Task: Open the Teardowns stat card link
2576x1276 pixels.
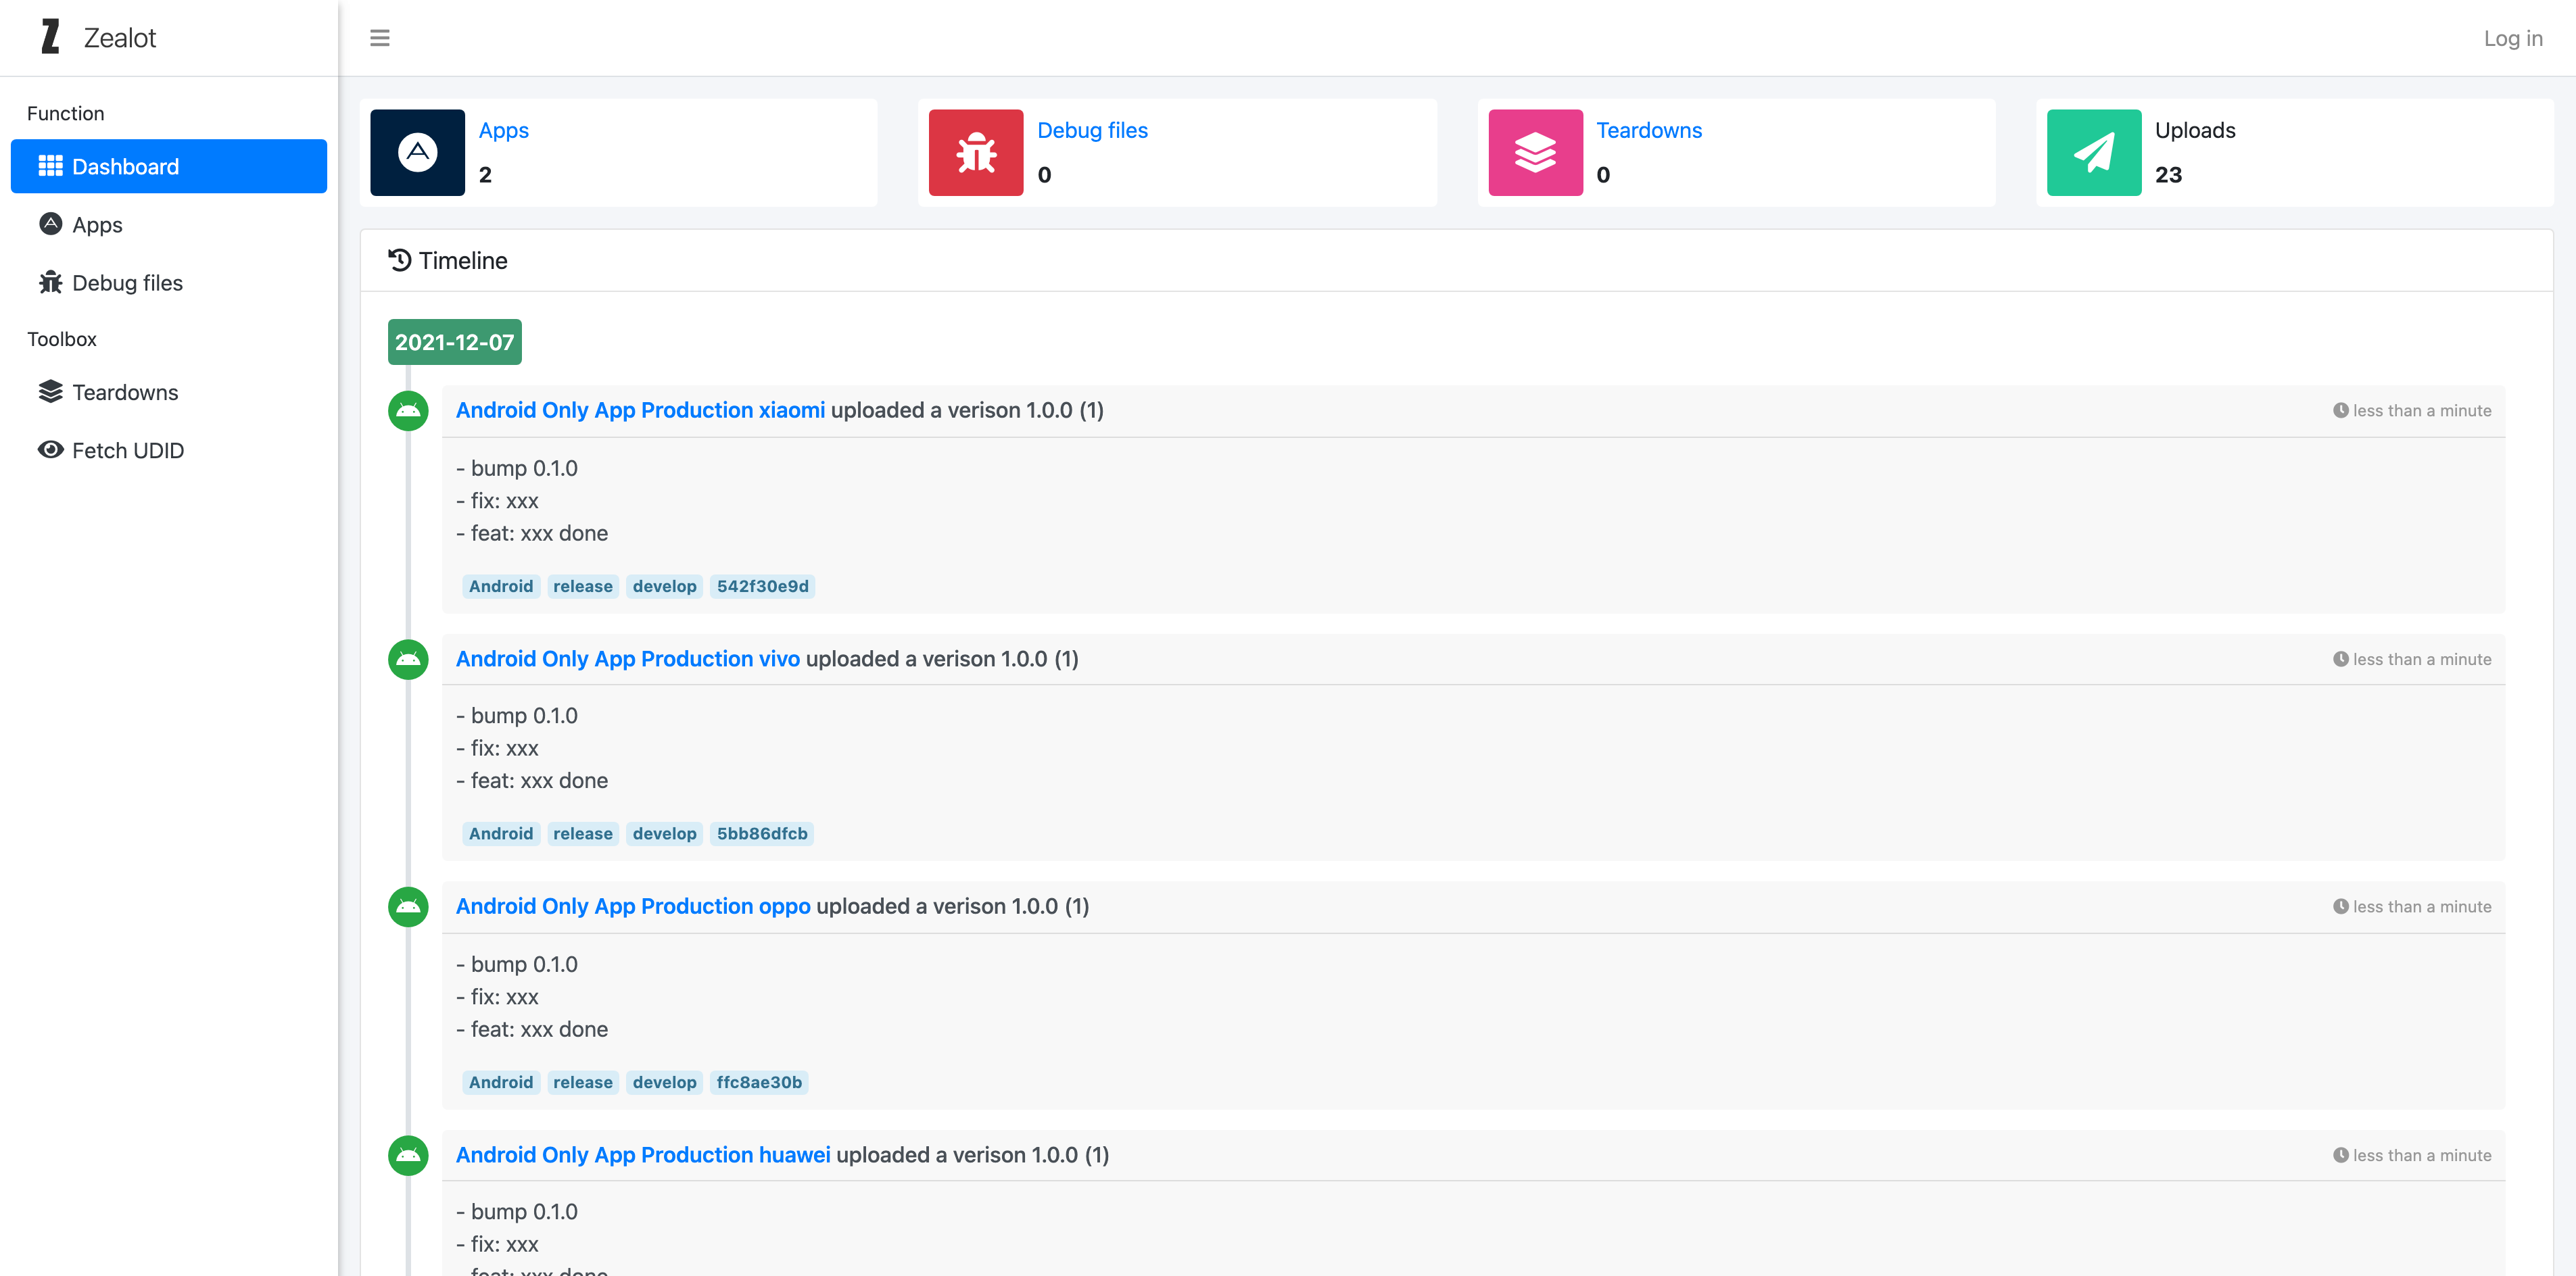Action: pos(1648,131)
